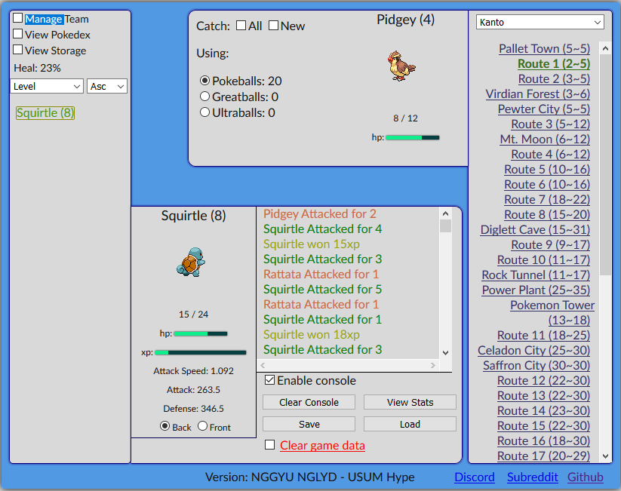Image resolution: width=621 pixels, height=491 pixels.
Task: Travel to Route 5 (10~16)
Action: pyautogui.click(x=547, y=169)
